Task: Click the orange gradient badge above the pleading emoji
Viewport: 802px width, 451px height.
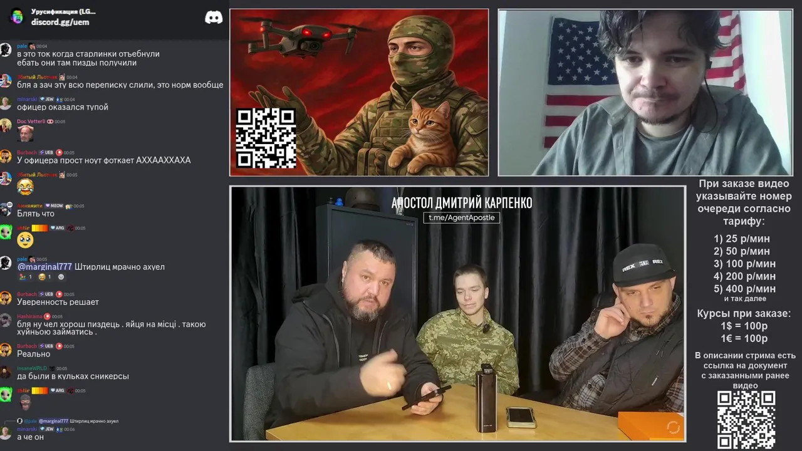Action: [39, 228]
